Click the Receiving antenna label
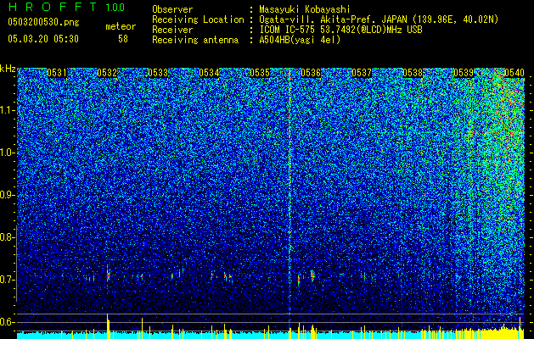534x339 pixels. pos(195,40)
